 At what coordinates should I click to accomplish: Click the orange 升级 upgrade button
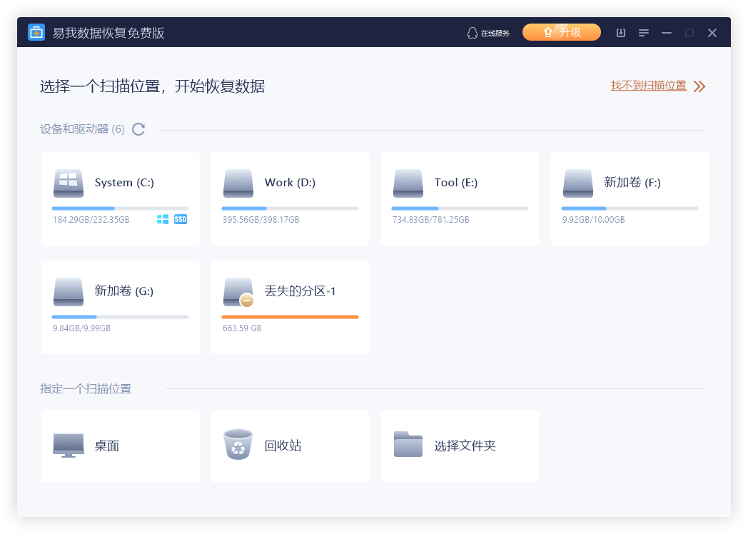pyautogui.click(x=562, y=32)
